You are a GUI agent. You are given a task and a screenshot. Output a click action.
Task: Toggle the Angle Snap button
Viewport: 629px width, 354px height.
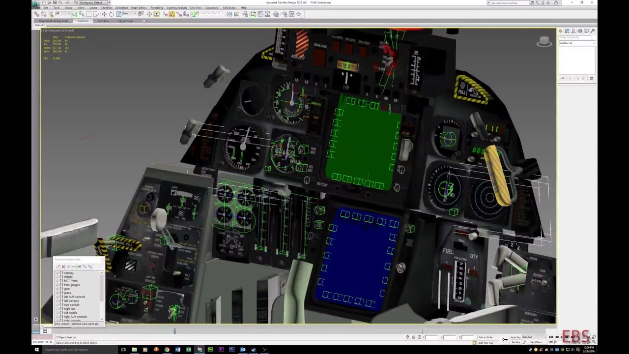pyautogui.click(x=172, y=14)
